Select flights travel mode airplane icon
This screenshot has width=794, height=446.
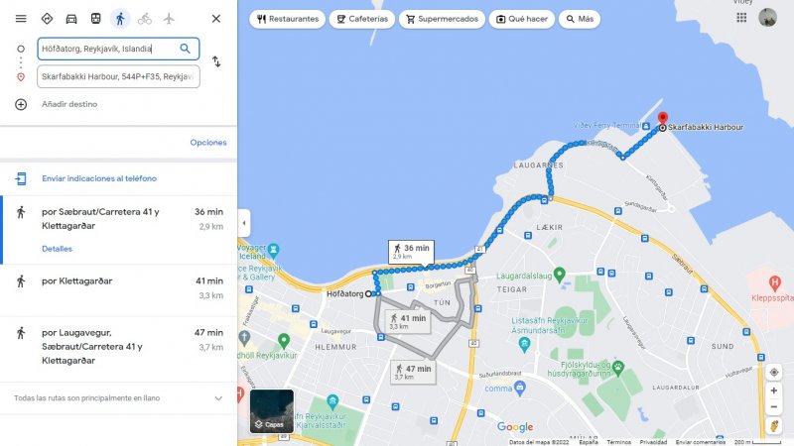169,19
